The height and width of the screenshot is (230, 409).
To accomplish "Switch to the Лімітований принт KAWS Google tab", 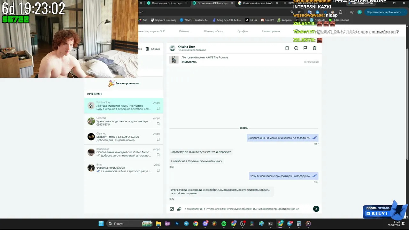I will click(x=258, y=3).
